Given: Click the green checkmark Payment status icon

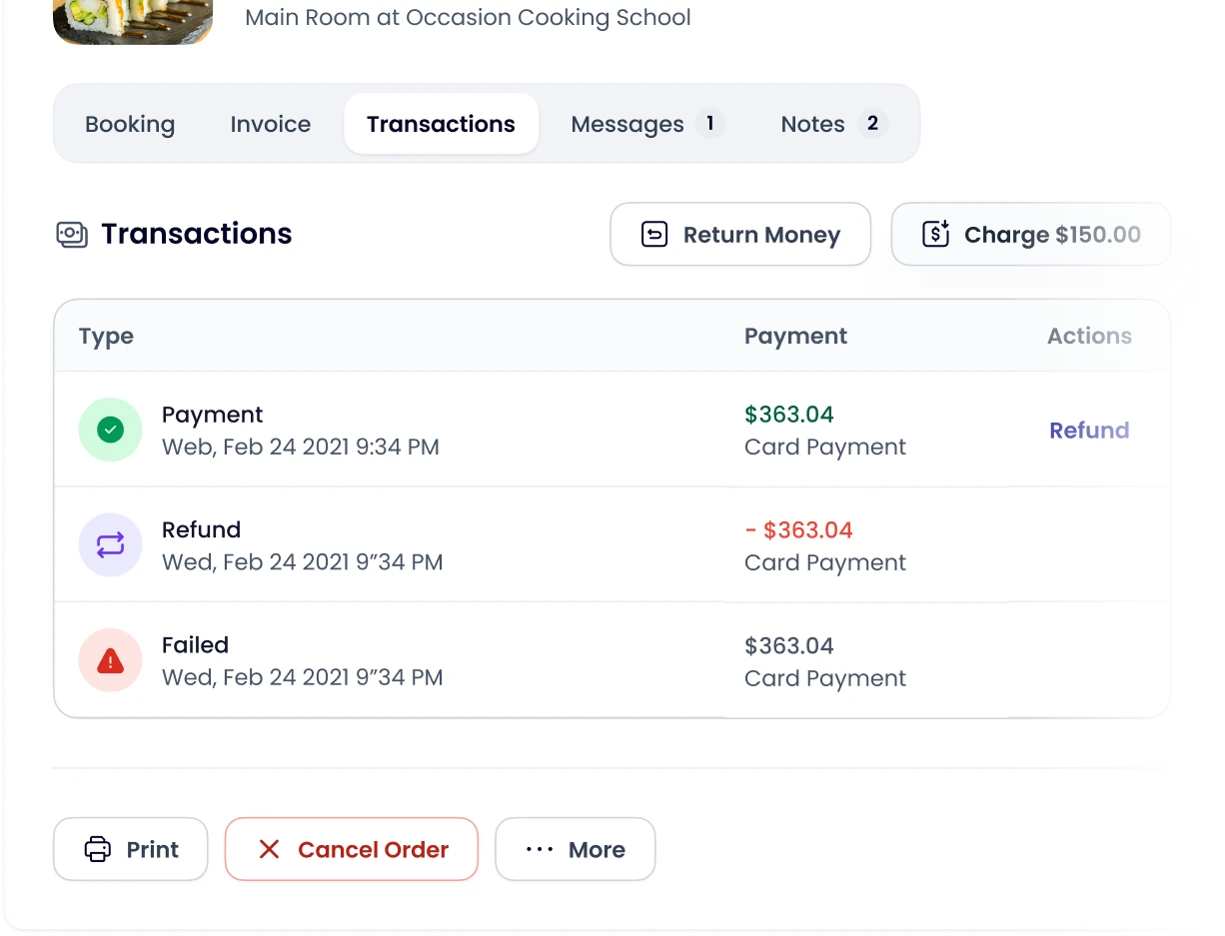Looking at the screenshot, I should (x=111, y=430).
